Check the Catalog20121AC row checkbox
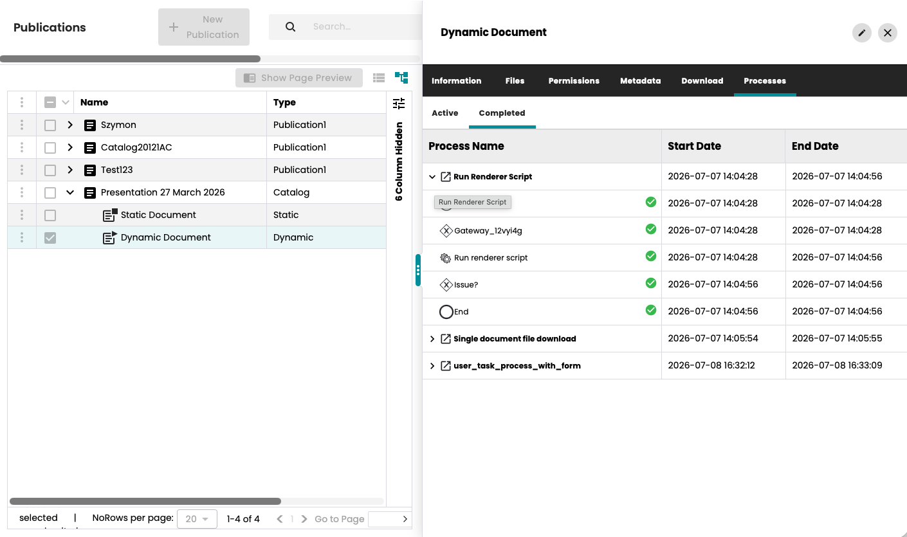Viewport: 907px width, 537px height. click(x=50, y=148)
